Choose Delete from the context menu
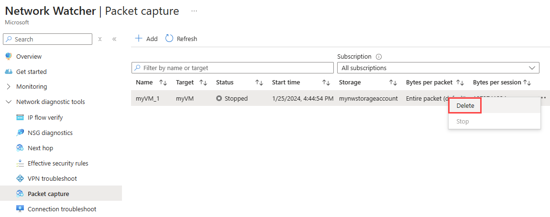The image size is (550, 217). [x=465, y=106]
